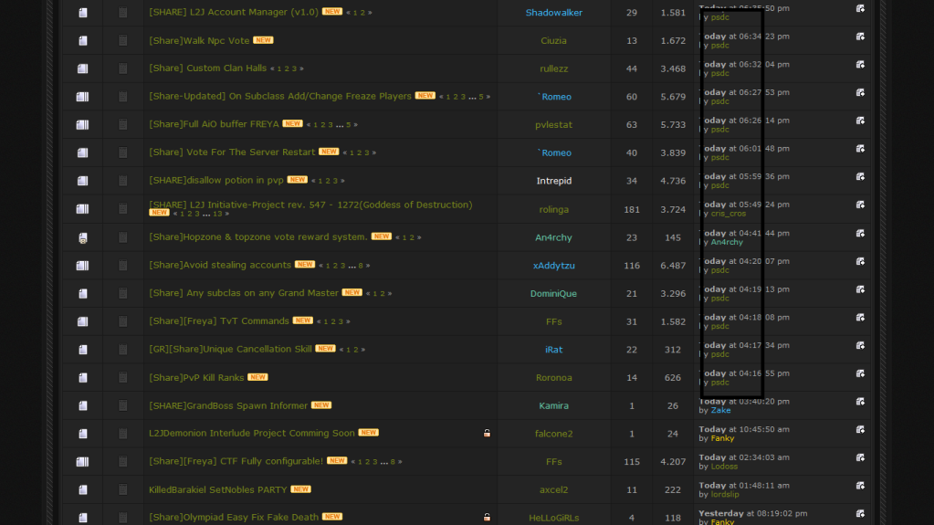Open last poster Zake's profile
This screenshot has width=934, height=525.
pos(720,410)
